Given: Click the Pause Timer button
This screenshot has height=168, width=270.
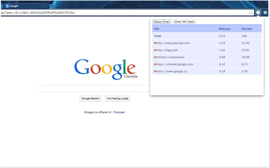Looking at the screenshot, I should [x=162, y=22].
